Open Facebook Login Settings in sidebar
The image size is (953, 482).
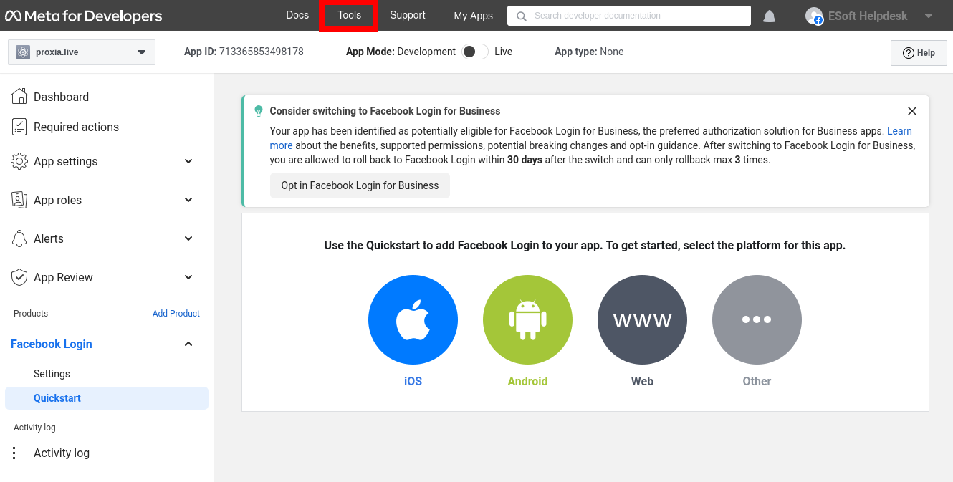(x=52, y=374)
